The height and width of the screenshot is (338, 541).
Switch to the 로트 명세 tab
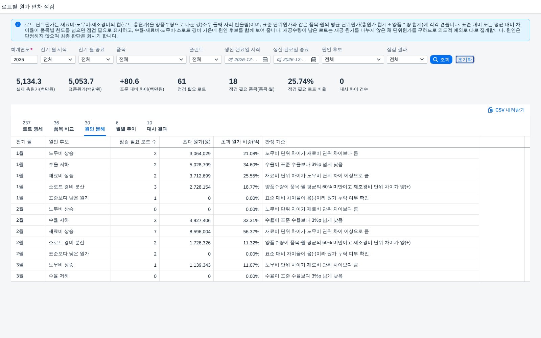coord(32,126)
